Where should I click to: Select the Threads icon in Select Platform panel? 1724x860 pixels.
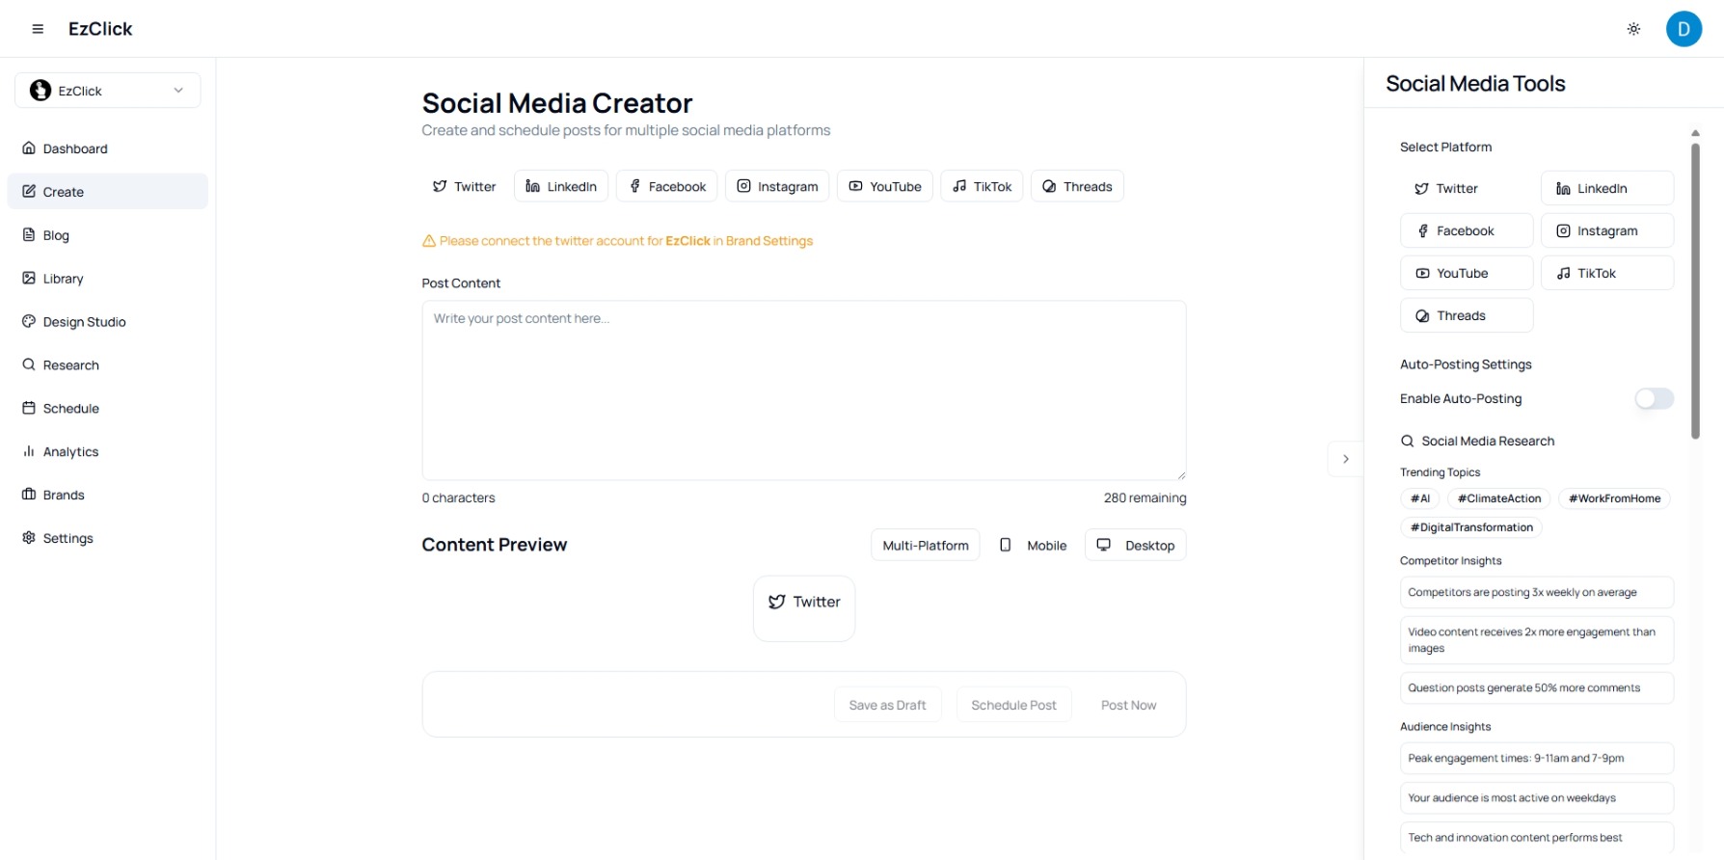pos(1422,316)
